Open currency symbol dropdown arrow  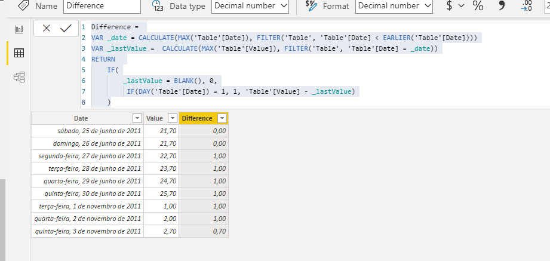(x=461, y=5)
